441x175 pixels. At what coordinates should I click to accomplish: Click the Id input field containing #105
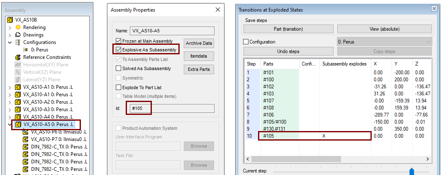pyautogui.click(x=172, y=109)
